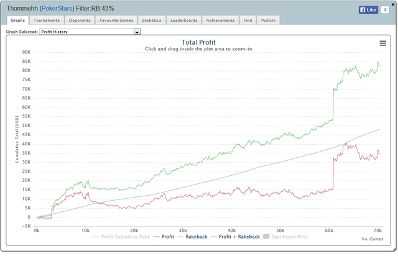Open the Find tab
This screenshot has width=398, height=256.
(x=248, y=21)
